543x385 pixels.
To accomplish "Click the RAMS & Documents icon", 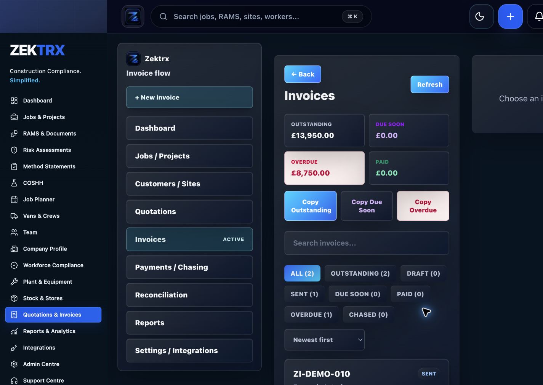I will [14, 134].
